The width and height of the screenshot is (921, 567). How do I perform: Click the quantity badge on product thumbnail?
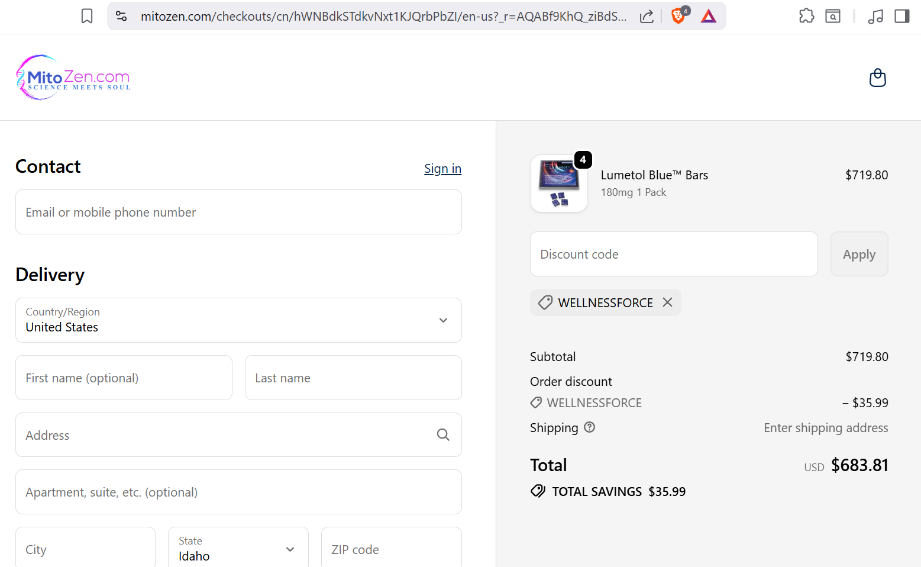(x=583, y=160)
